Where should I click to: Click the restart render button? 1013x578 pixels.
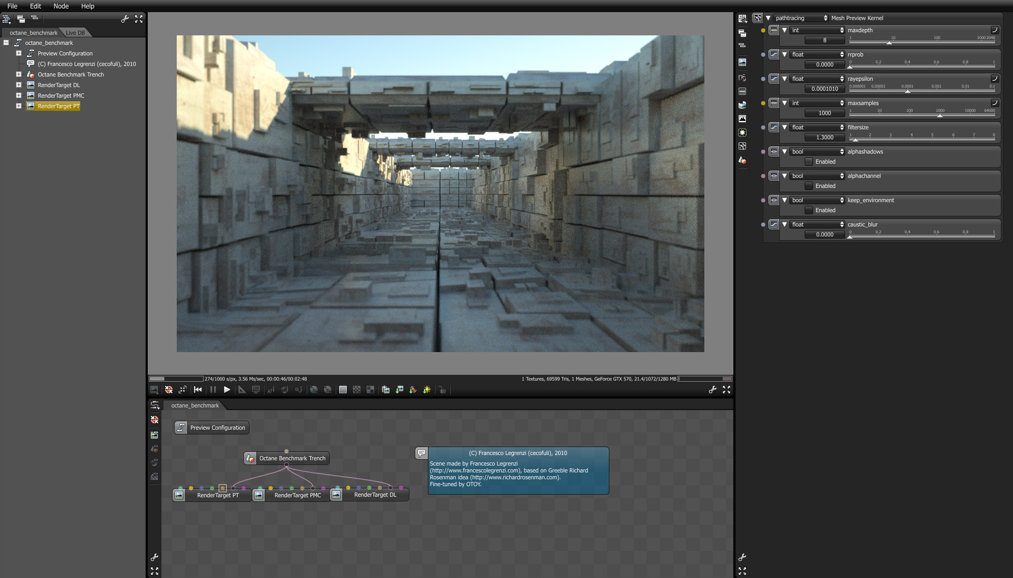198,390
